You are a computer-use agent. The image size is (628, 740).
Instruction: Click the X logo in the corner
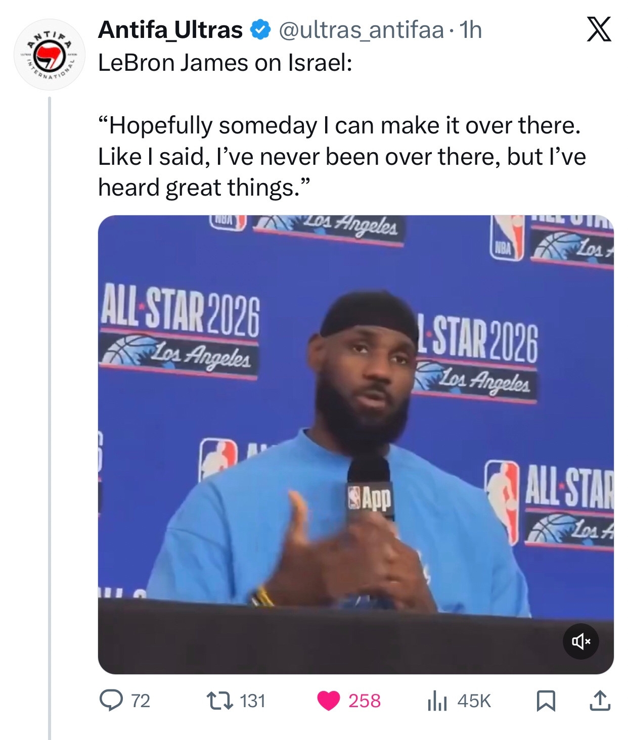[599, 29]
